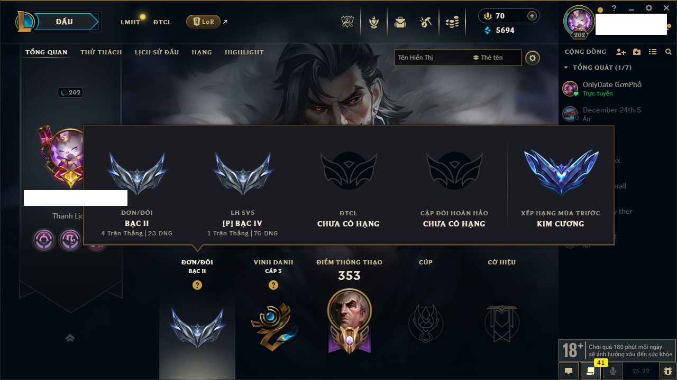The width and height of the screenshot is (677, 380).
Task: Click the add friend icon in Cộng Đồng
Action: [x=621, y=52]
